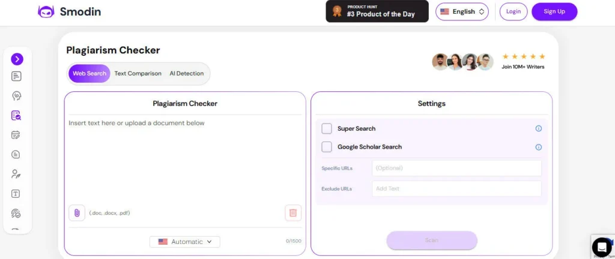Enable the Super Search checkbox
615x259 pixels.
(327, 128)
